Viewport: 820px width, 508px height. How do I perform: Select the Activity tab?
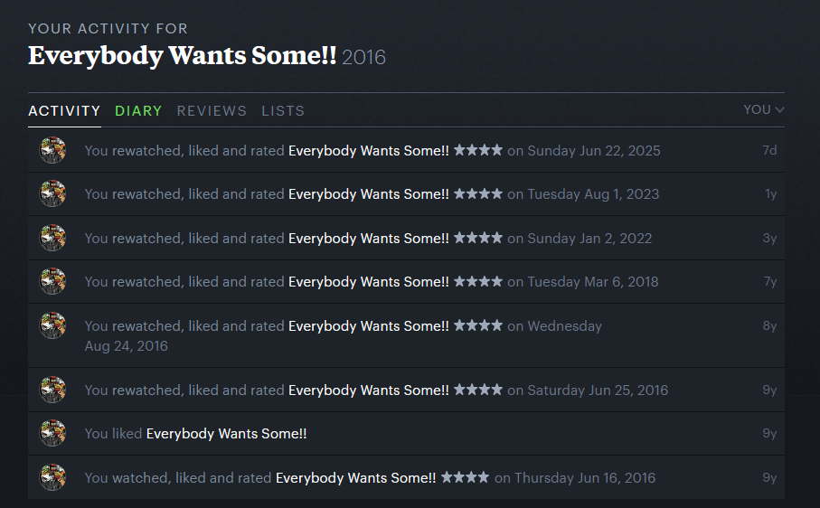pyautogui.click(x=64, y=110)
